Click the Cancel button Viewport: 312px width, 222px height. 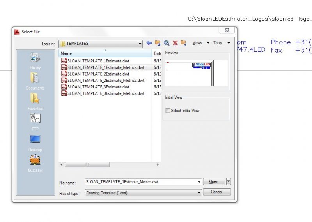[217, 192]
